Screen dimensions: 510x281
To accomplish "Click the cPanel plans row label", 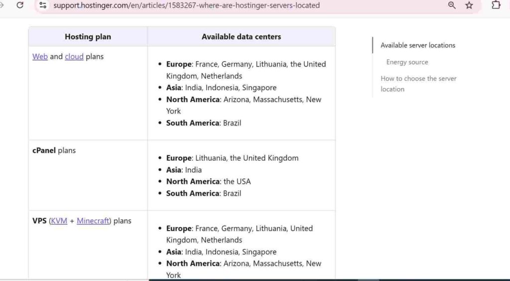I will coord(54,150).
